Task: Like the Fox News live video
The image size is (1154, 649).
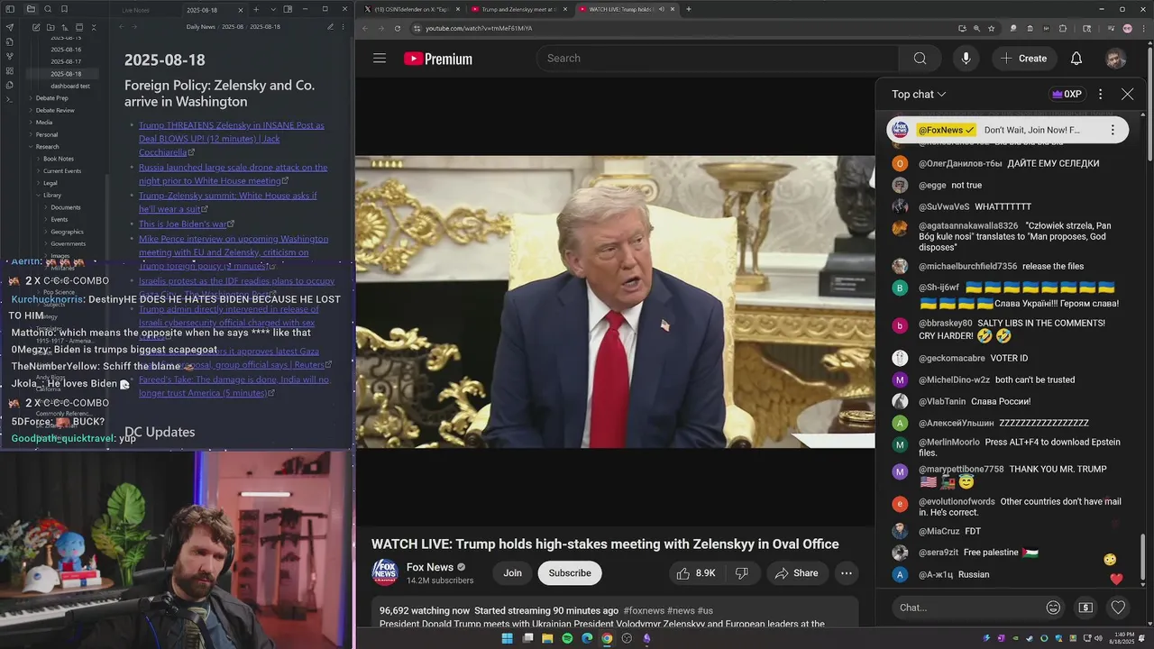Action: pyautogui.click(x=695, y=573)
